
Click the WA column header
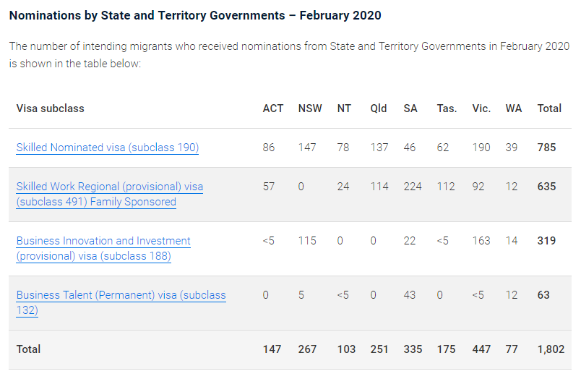(x=514, y=108)
